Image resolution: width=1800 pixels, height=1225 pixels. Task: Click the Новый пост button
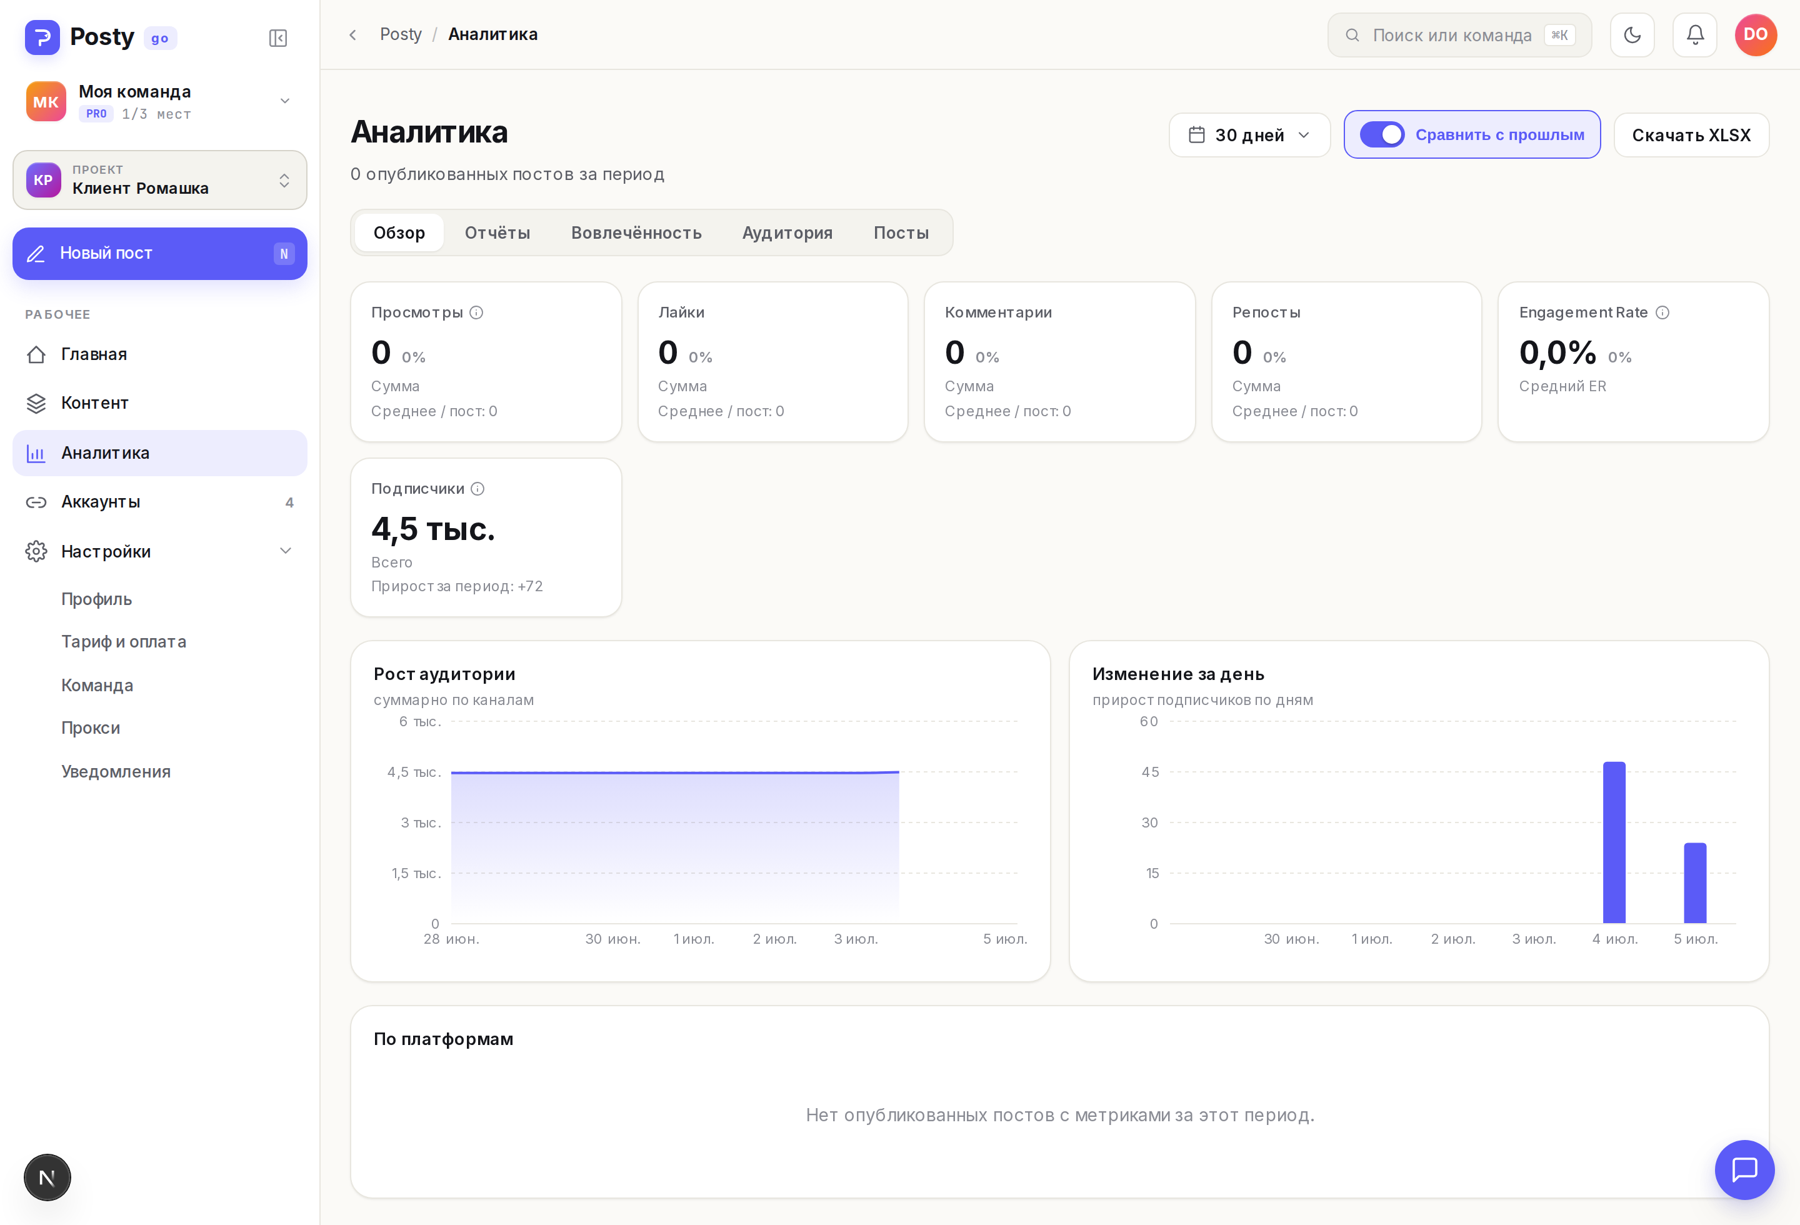coord(159,254)
